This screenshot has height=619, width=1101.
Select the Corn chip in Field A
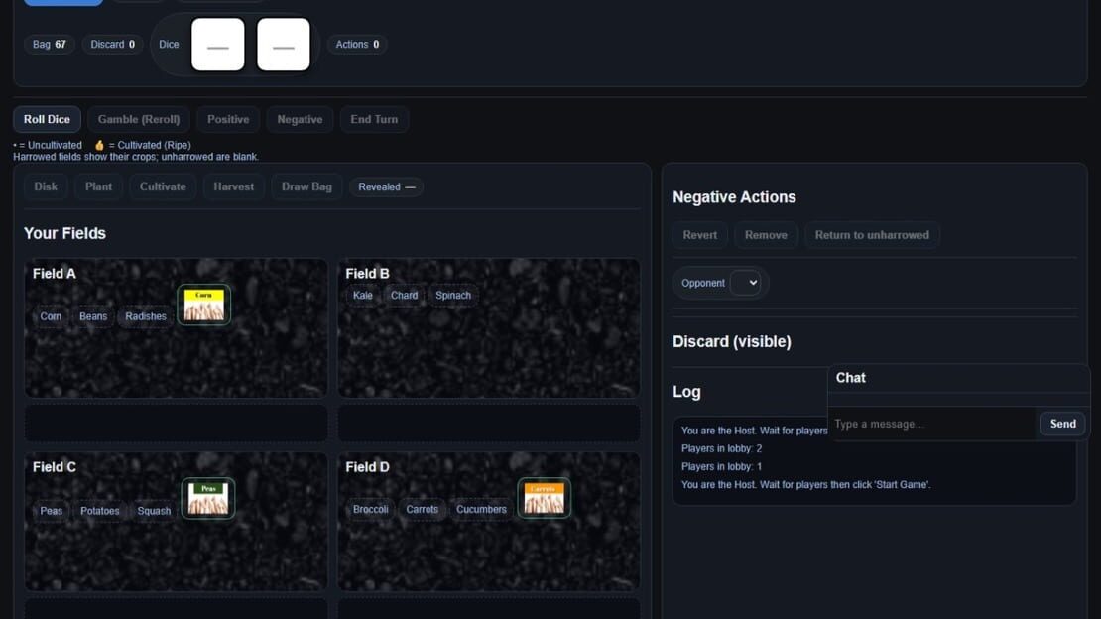[51, 316]
